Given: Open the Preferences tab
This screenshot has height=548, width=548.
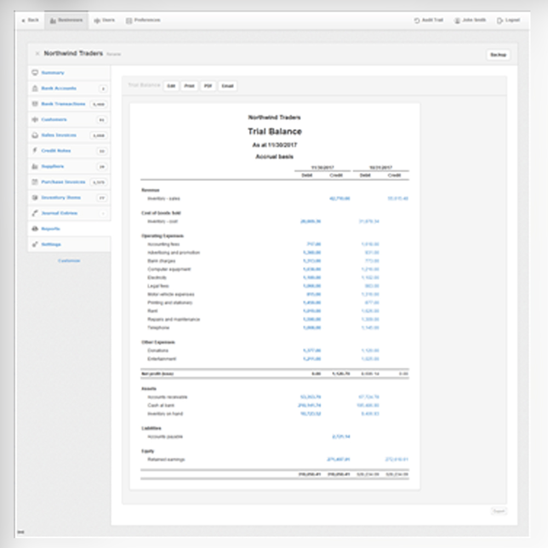Looking at the screenshot, I should 143,20.
